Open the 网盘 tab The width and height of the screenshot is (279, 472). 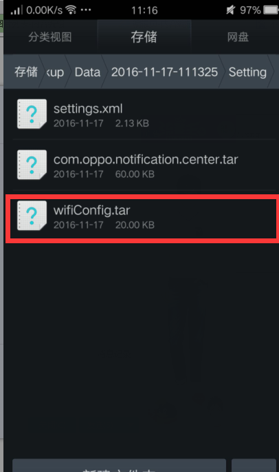tap(238, 37)
